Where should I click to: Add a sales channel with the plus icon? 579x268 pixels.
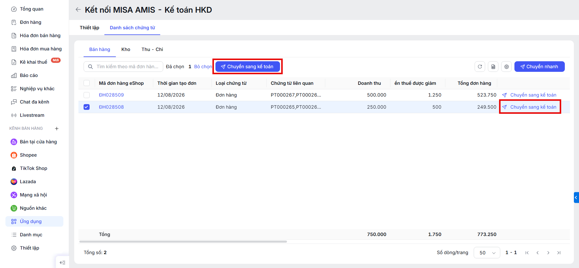point(57,129)
